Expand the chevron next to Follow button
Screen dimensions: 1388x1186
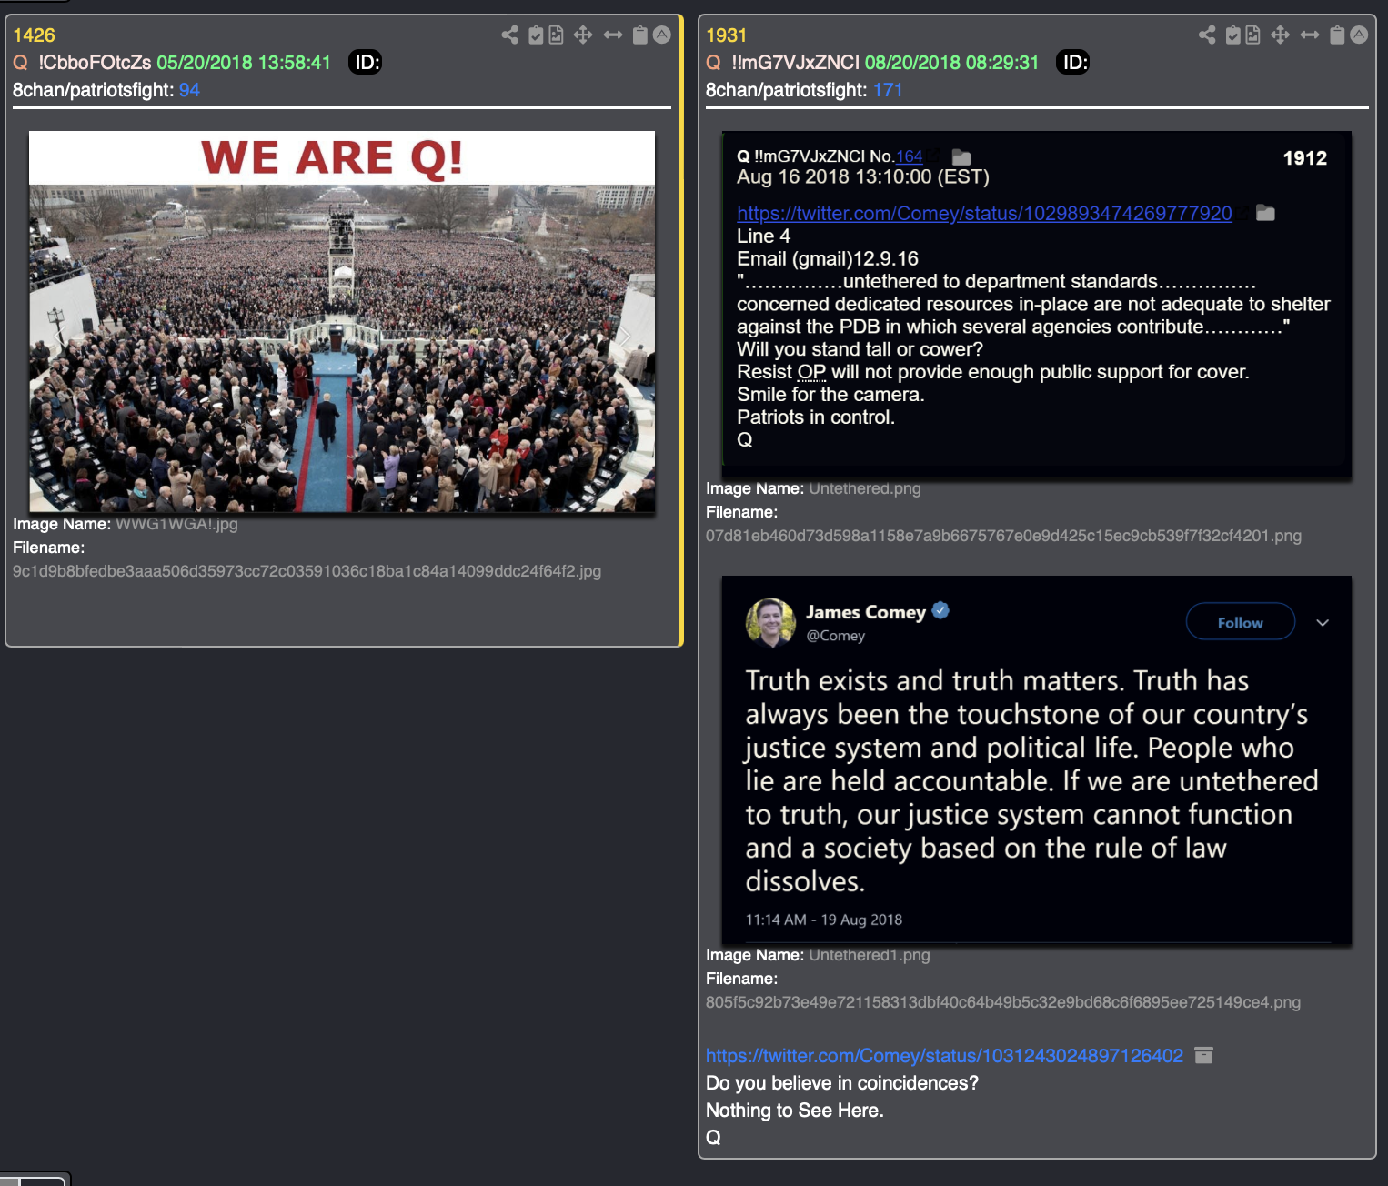click(1323, 623)
